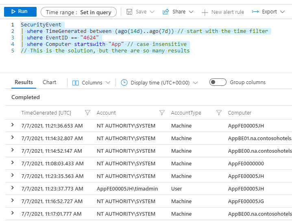The image size is (292, 221).
Task: Click the Share arrow icon
Action: point(166,12)
